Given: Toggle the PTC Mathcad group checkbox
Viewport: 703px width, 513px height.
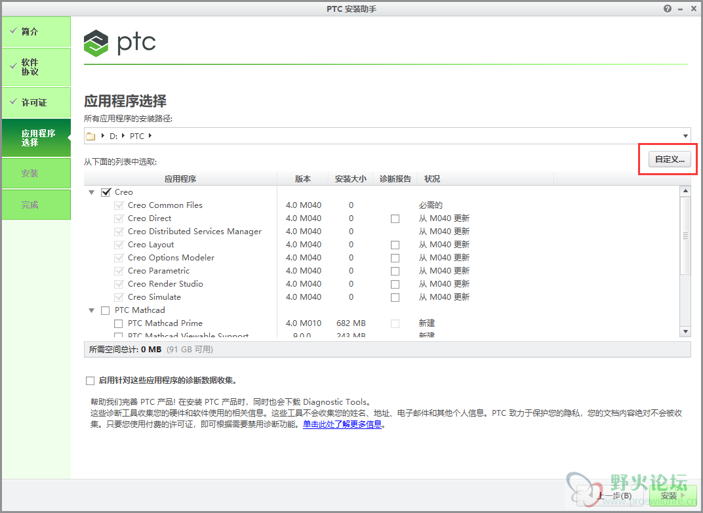Looking at the screenshot, I should pyautogui.click(x=106, y=310).
